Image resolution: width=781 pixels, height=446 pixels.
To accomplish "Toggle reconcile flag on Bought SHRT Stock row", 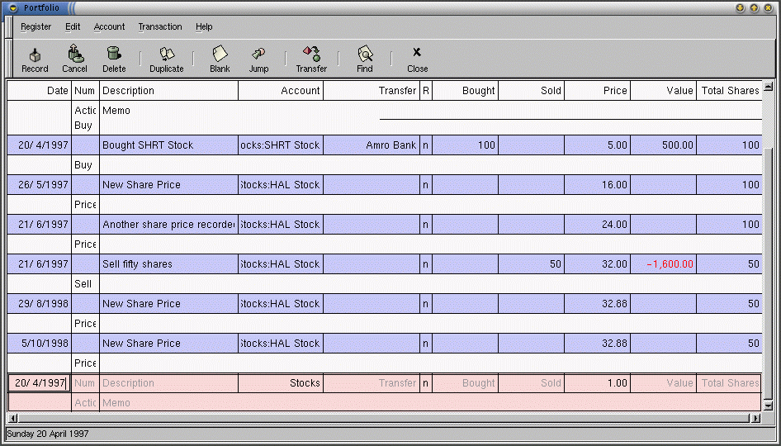I will (425, 145).
